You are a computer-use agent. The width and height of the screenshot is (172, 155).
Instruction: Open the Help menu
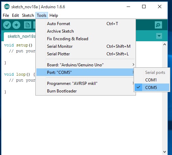[54, 15]
